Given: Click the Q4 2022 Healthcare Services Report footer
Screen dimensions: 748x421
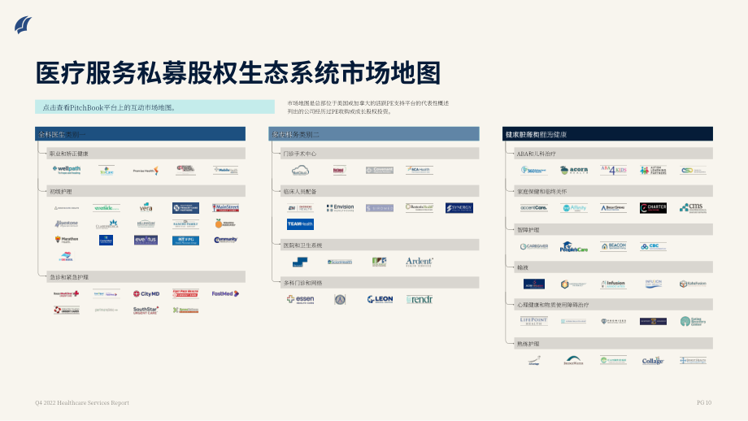Looking at the screenshot, I should coord(82,403).
